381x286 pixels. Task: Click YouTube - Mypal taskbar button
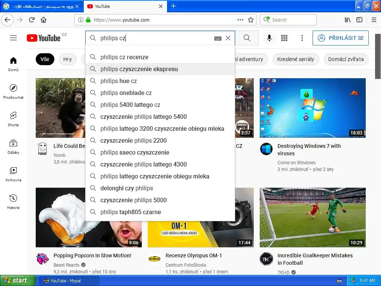click(x=69, y=281)
